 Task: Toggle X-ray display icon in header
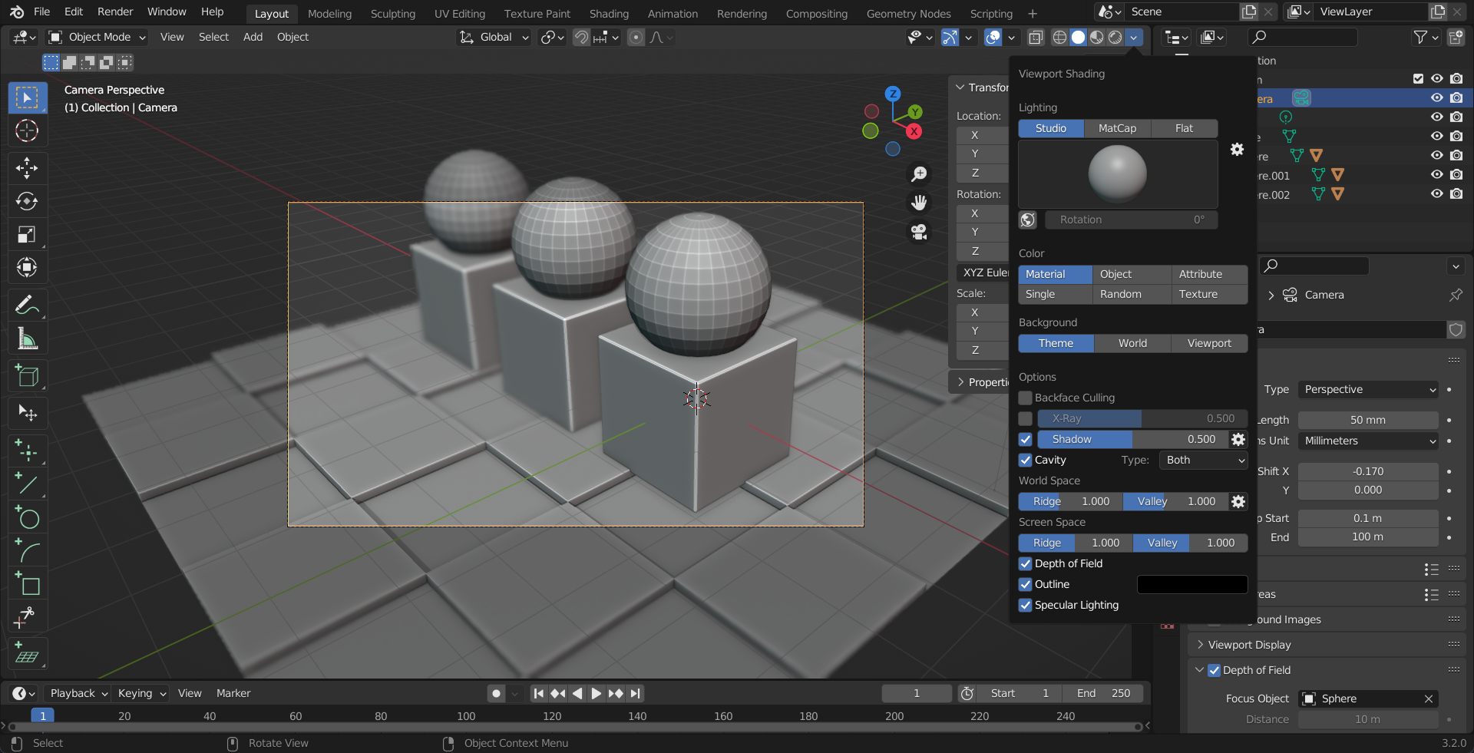tap(1035, 38)
